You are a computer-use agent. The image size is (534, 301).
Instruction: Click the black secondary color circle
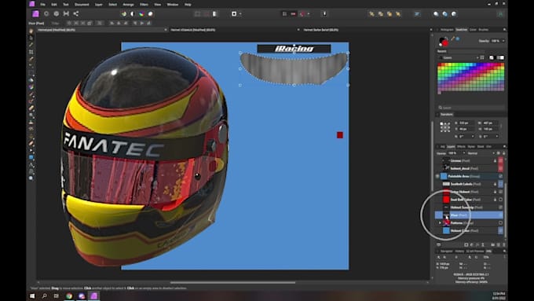[x=442, y=40]
